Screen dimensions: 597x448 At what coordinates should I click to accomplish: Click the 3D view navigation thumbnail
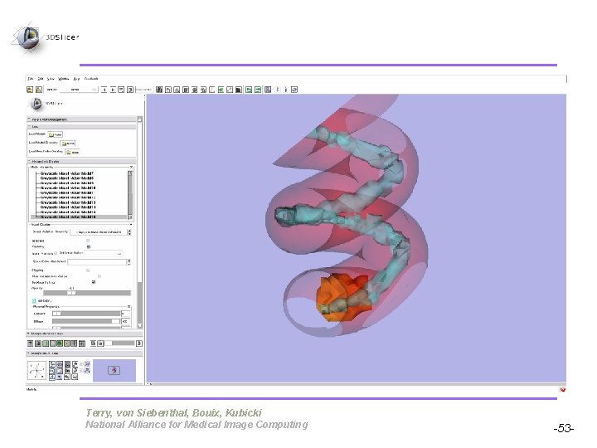point(114,370)
